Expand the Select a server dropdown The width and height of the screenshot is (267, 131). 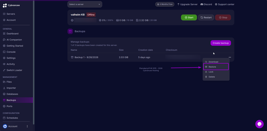click(85, 4)
